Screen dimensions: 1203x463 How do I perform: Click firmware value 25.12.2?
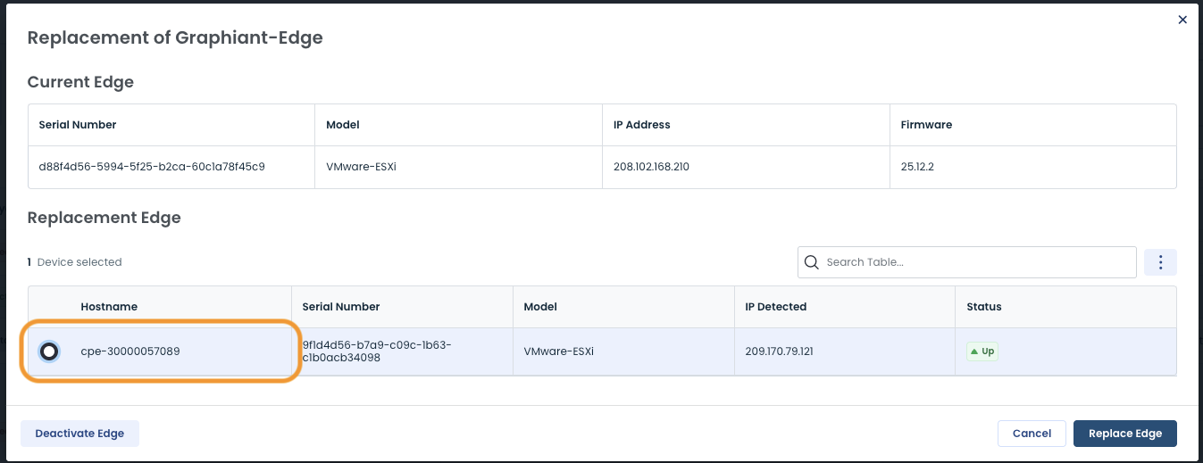(x=917, y=167)
